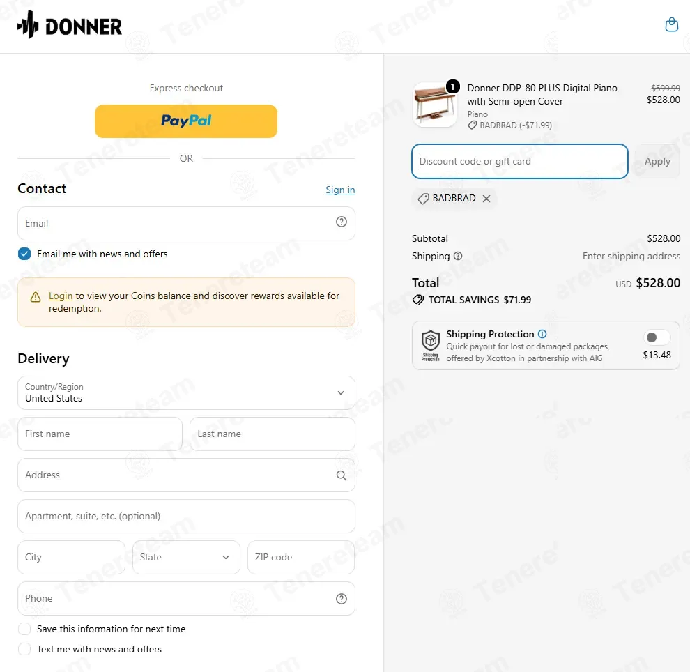
Task: Click the digital piano product thumbnail
Action: (435, 105)
